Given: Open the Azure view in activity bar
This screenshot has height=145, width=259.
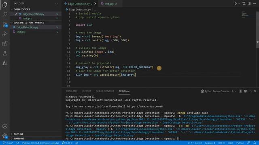Looking at the screenshot, I should [x=5, y=63].
